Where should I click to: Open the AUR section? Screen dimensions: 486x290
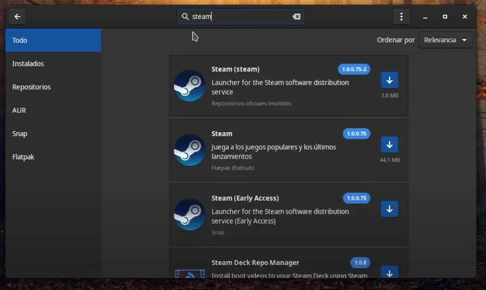(53, 110)
